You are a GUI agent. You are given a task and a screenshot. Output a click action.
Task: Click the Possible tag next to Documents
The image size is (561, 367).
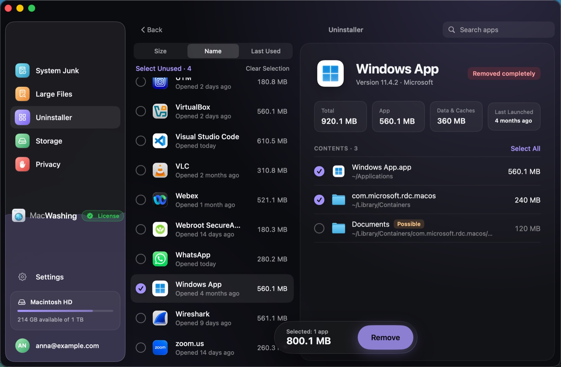coord(409,224)
